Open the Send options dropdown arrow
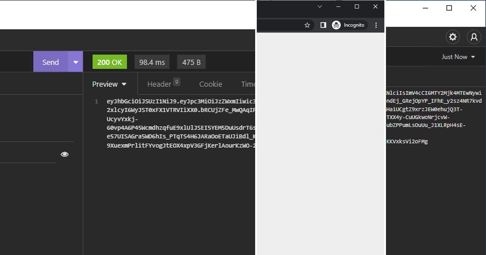The width and height of the screenshot is (486, 255). click(x=75, y=62)
